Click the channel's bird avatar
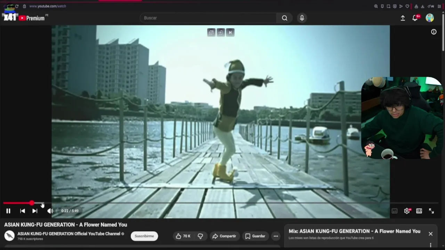Image resolution: width=445 pixels, height=250 pixels. (9, 236)
